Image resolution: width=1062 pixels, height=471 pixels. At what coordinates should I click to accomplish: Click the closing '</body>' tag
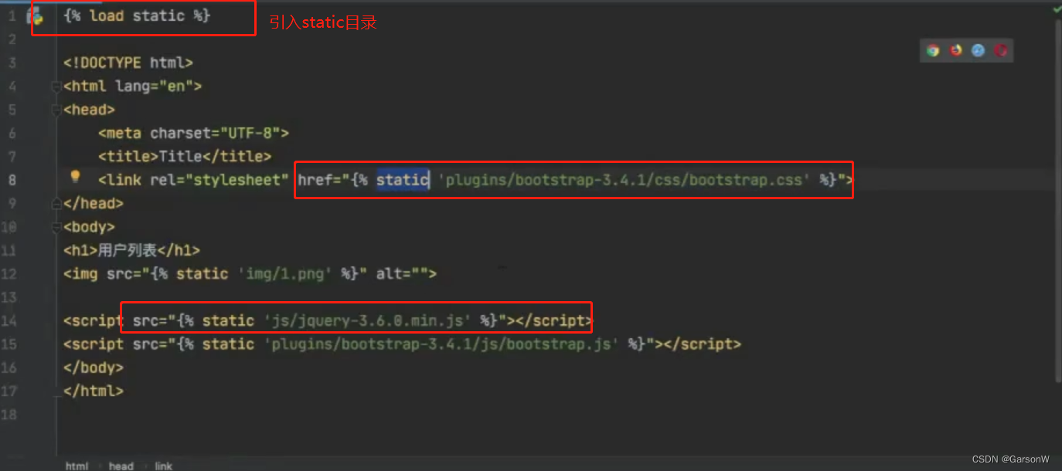[x=94, y=368]
